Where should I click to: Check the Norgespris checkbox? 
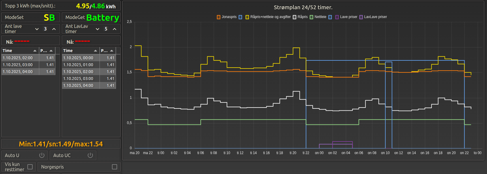(115, 167)
